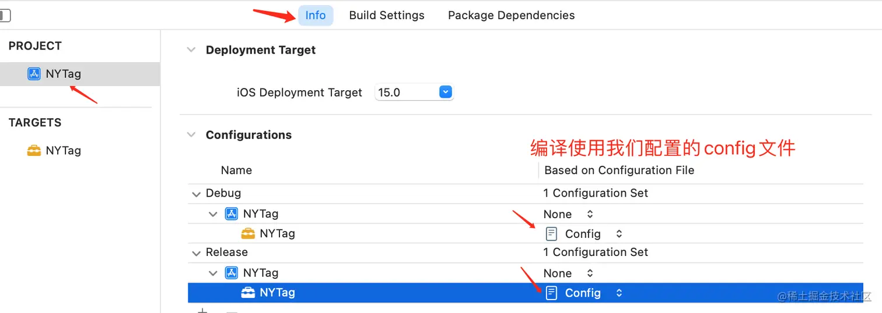Click the NYTag project icon in sidebar

pos(34,74)
